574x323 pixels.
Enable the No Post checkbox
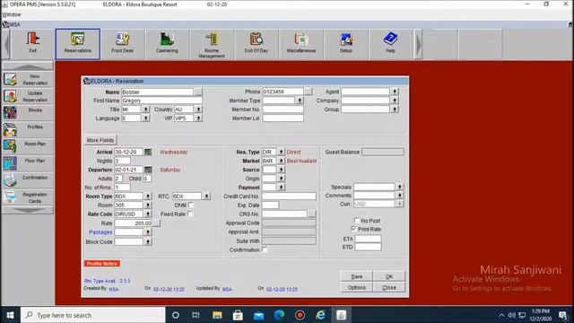tap(356, 221)
